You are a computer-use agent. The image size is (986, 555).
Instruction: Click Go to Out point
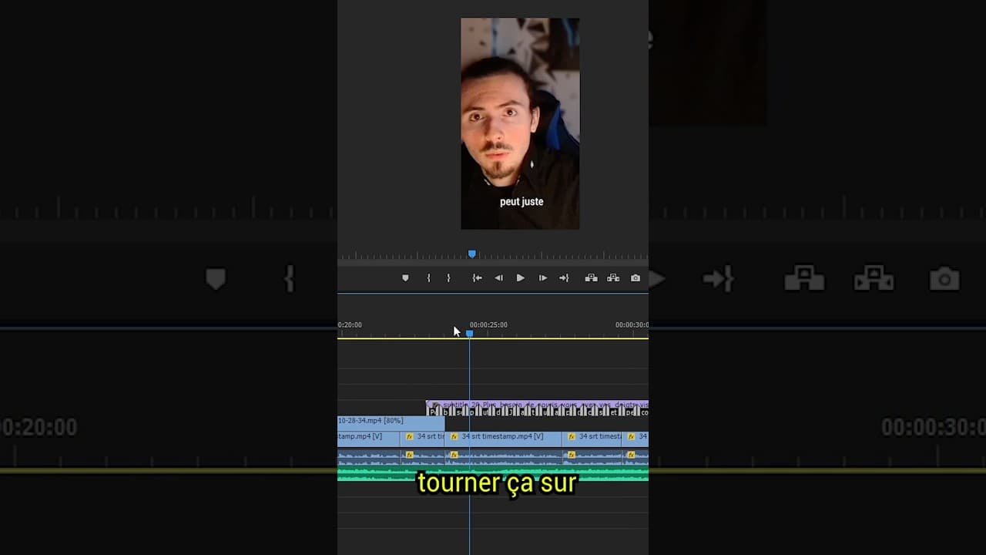564,278
